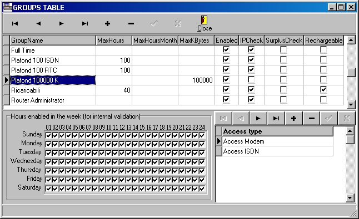This screenshot has width=359, height=219.
Task: Go to last access type record
Action: point(276,118)
